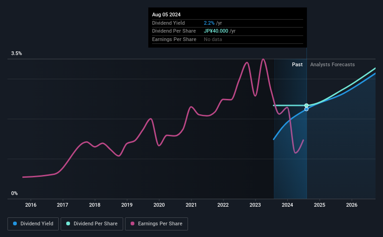Viewport: 383px width, 237px height.
Task: Click the teal Dividend Per Share legend dot
Action: click(x=68, y=223)
